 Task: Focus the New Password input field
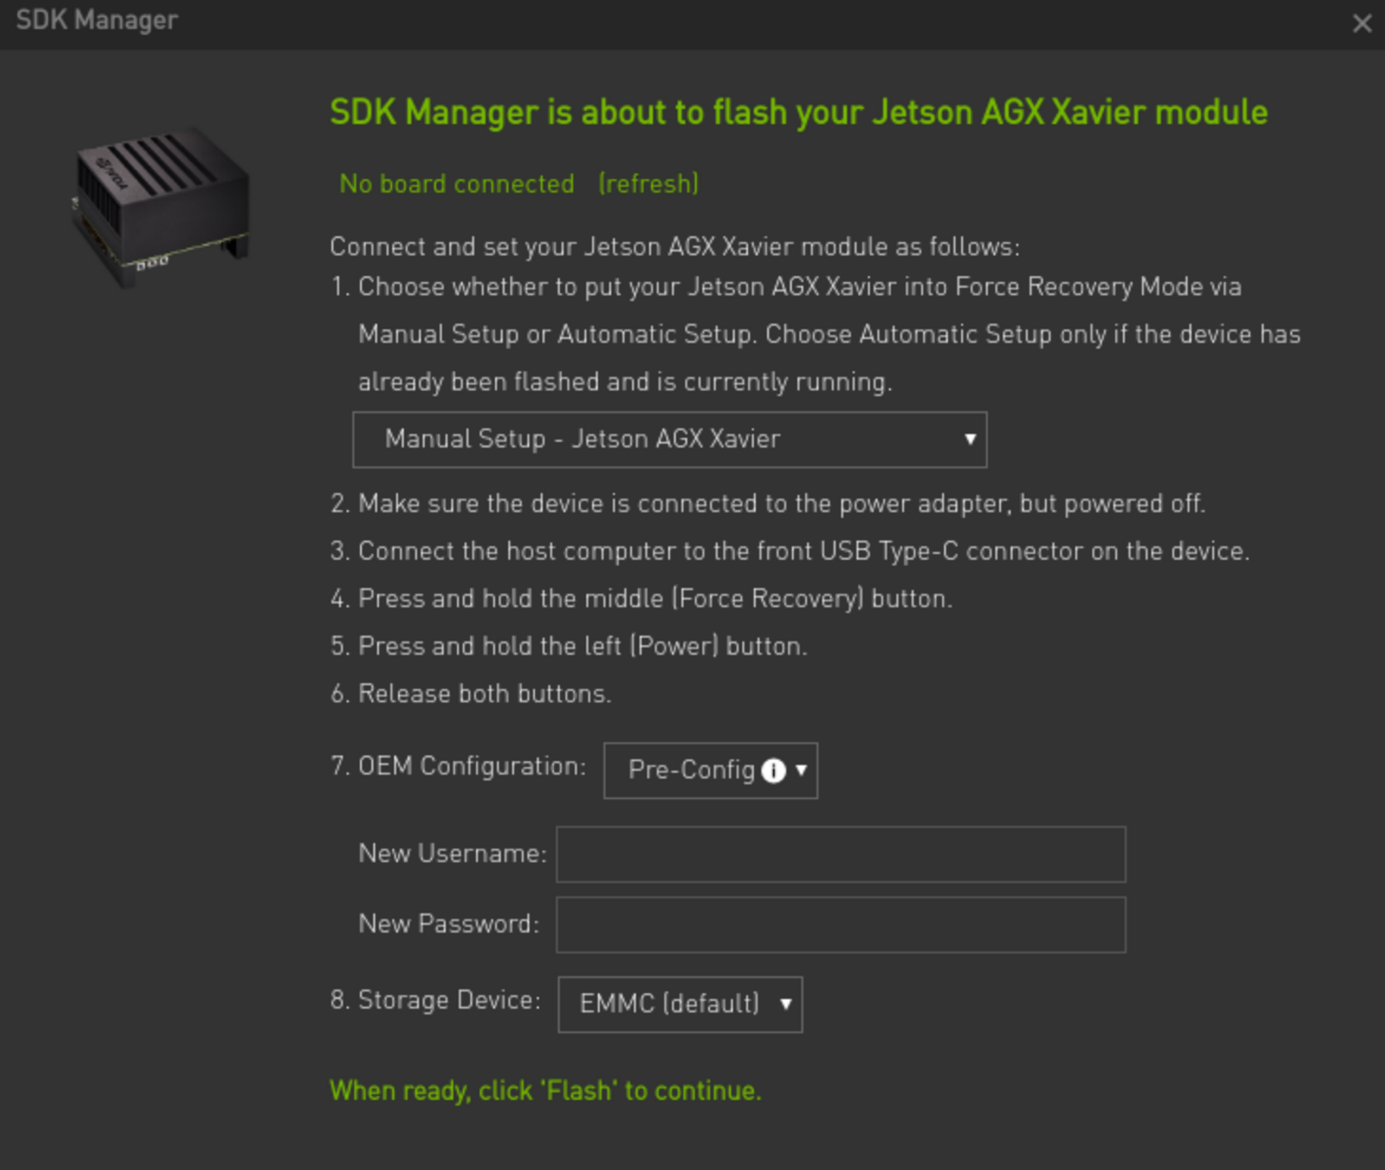[841, 925]
